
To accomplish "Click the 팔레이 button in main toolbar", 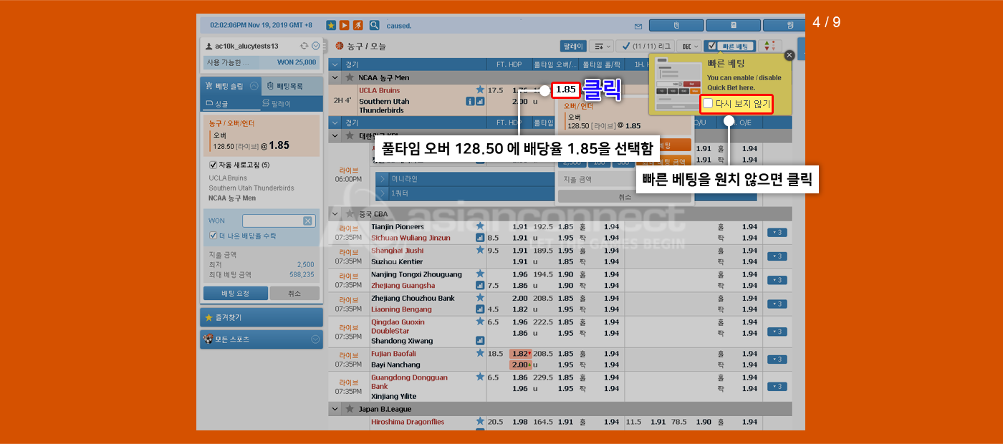I will point(573,46).
